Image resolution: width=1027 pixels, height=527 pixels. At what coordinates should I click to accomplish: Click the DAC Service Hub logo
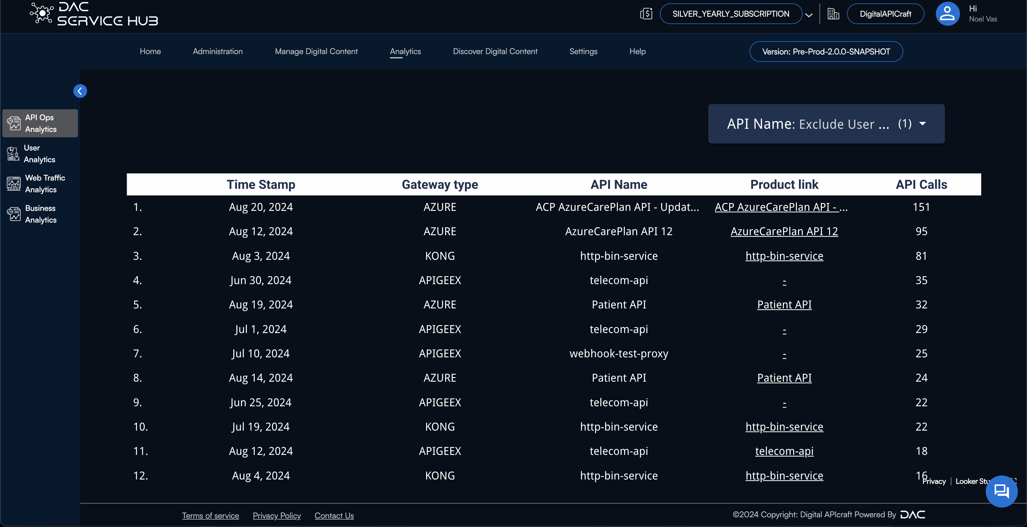pos(94,14)
